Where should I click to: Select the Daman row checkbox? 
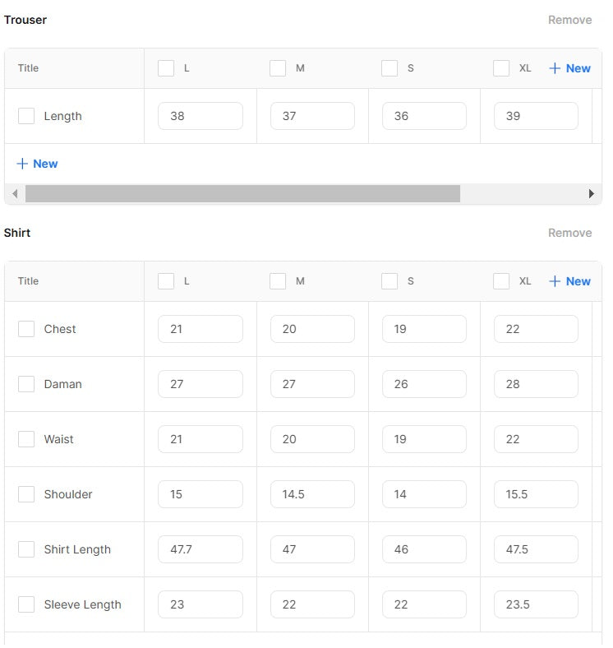pos(26,384)
